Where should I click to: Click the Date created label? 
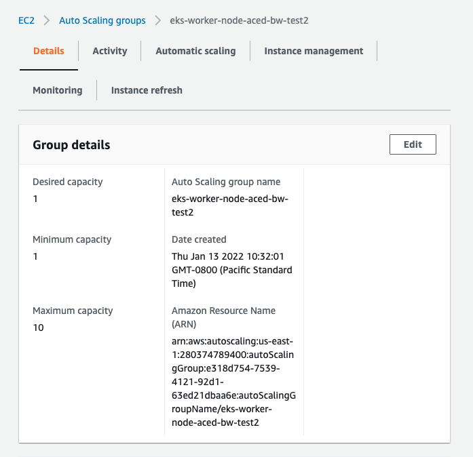[x=199, y=239]
